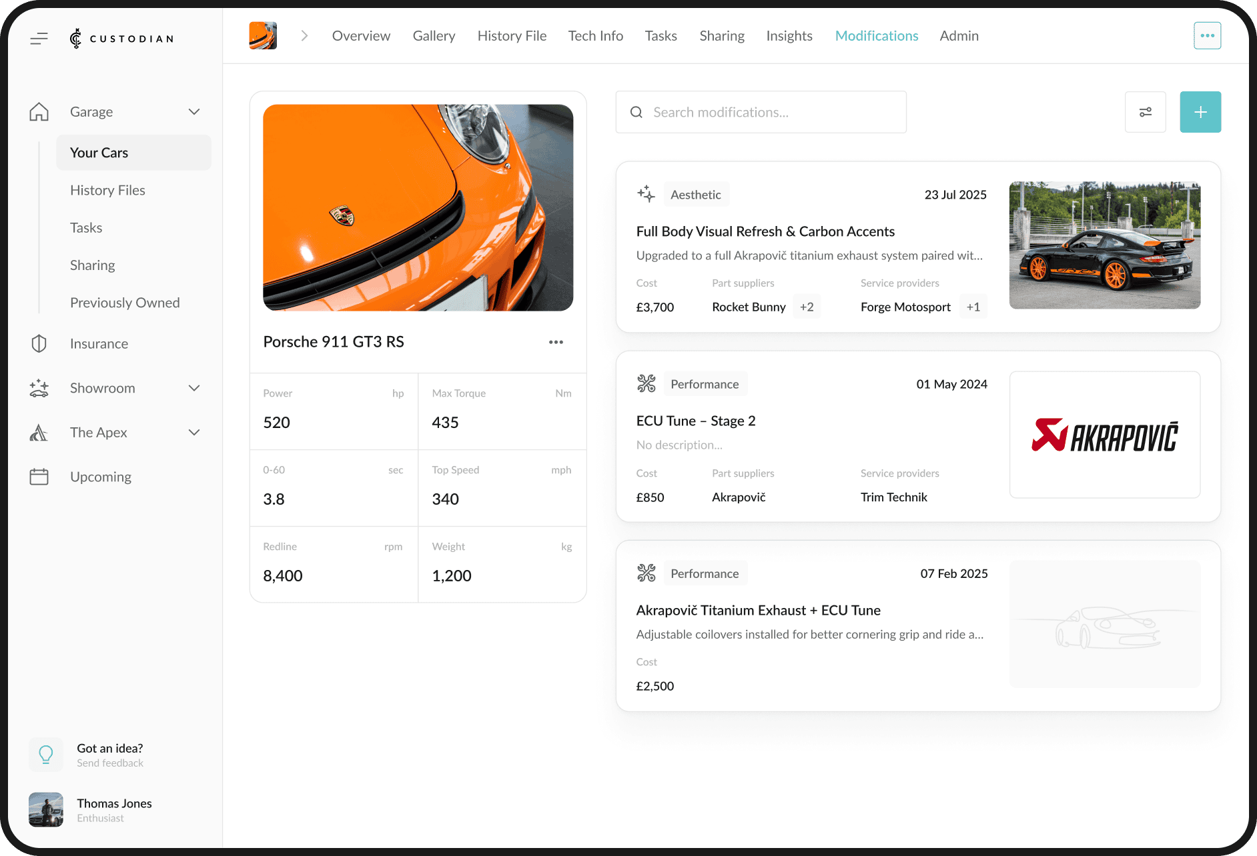The height and width of the screenshot is (856, 1257).
Task: Go to the Tasks tab in top navigation
Action: click(x=661, y=36)
